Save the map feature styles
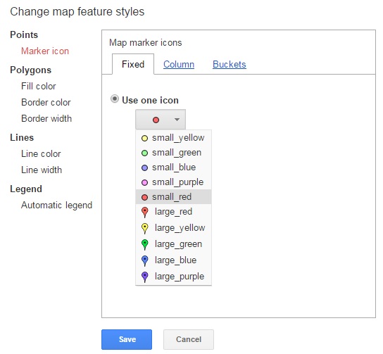The image size is (383, 354). pyautogui.click(x=127, y=339)
